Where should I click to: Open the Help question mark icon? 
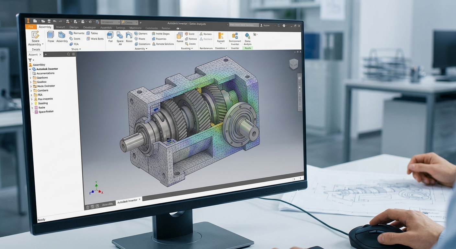(x=284, y=26)
